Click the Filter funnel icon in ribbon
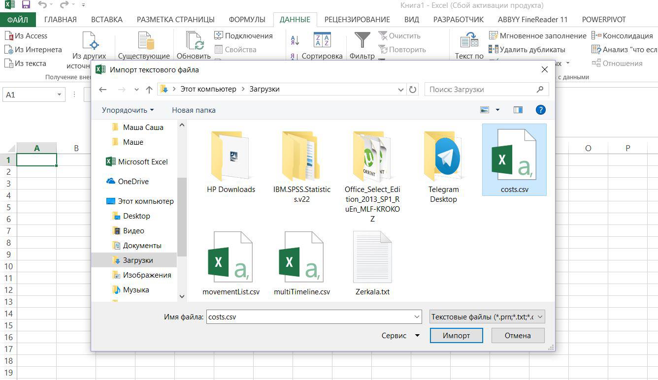This screenshot has width=658, height=380. [362, 40]
